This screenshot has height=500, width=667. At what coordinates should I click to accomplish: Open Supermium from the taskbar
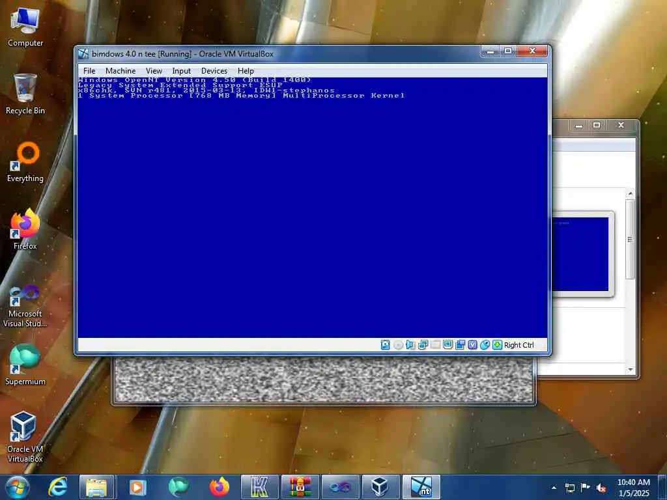pyautogui.click(x=178, y=487)
